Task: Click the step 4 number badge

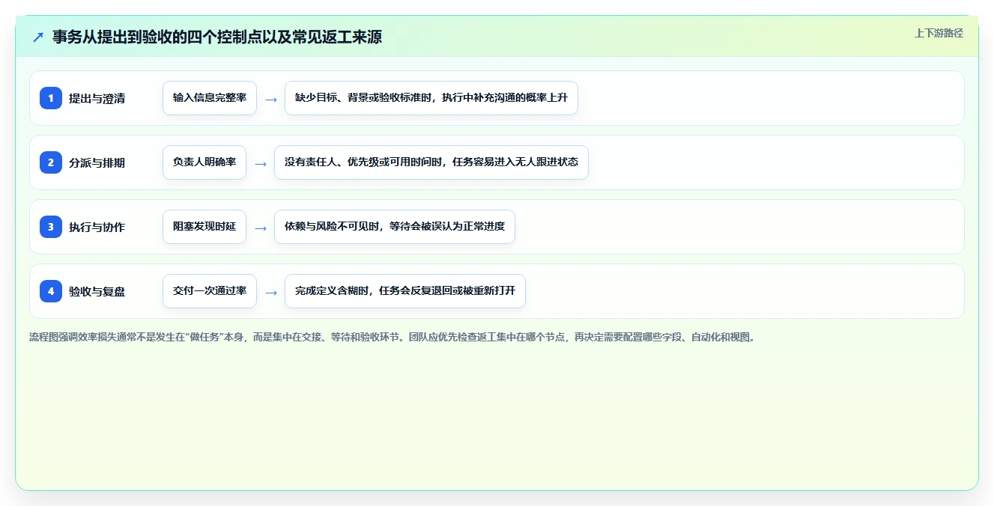Action: pyautogui.click(x=51, y=291)
